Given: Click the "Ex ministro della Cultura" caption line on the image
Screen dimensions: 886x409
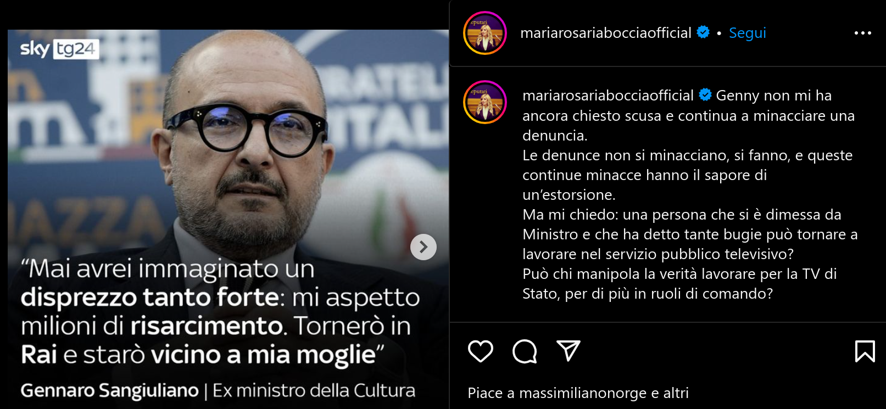Looking at the screenshot, I should point(314,390).
